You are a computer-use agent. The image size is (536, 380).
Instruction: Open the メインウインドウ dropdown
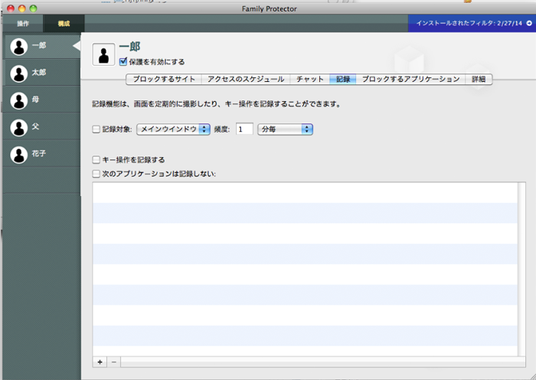[x=173, y=129]
